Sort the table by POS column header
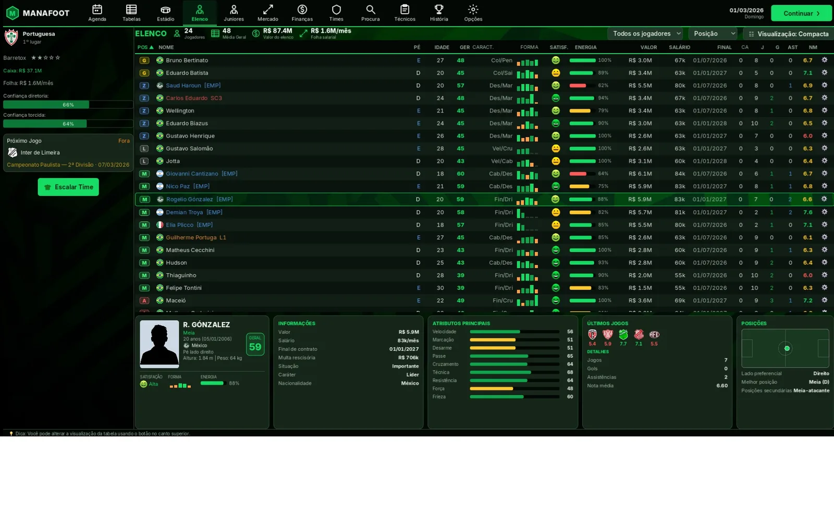The width and height of the screenshot is (834, 517). 145,47
